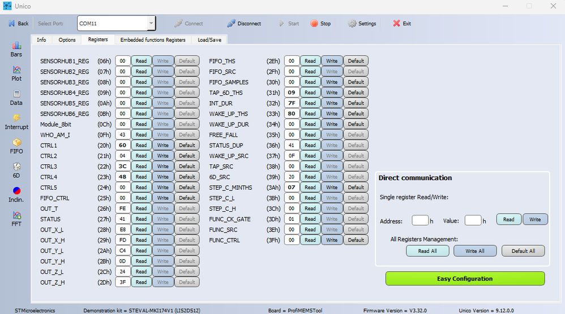Viewport: 565px width, 314px height.
Task: Open the Load/Save tab
Action: coord(209,40)
